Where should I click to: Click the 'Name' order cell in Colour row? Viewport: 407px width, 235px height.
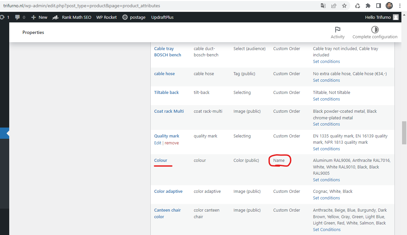point(279,161)
